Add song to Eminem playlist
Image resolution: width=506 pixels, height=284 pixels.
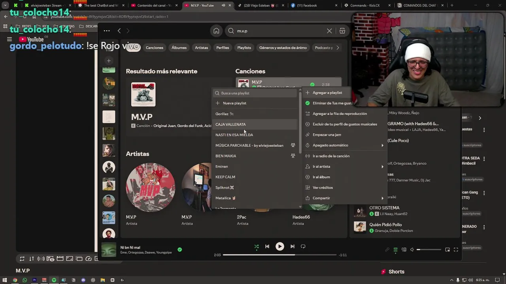coord(255,166)
